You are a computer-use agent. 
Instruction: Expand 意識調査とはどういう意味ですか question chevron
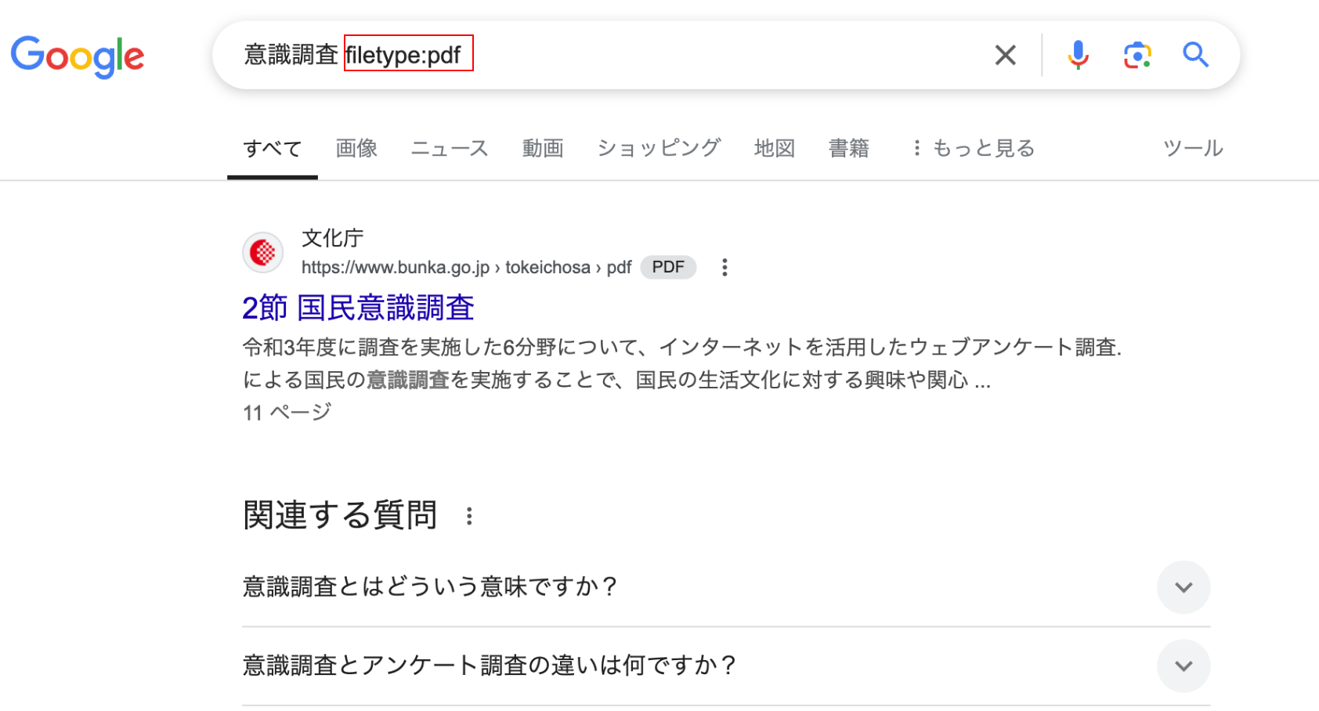point(1183,587)
